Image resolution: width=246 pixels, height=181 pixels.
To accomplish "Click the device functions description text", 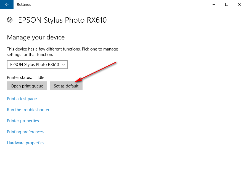I will [x=62, y=52].
